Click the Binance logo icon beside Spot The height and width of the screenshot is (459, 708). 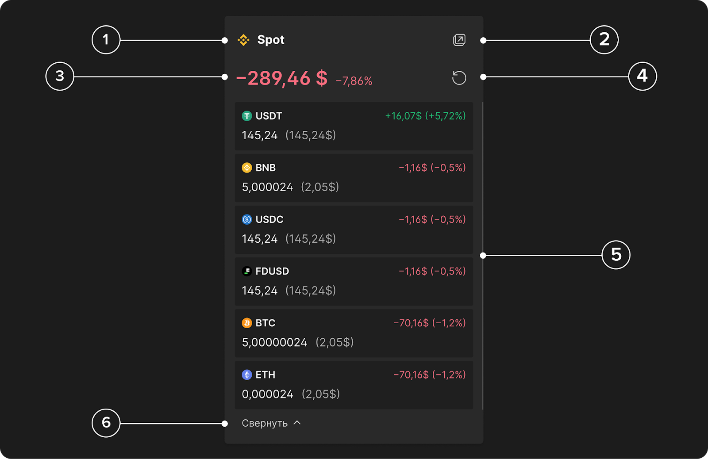coord(243,40)
